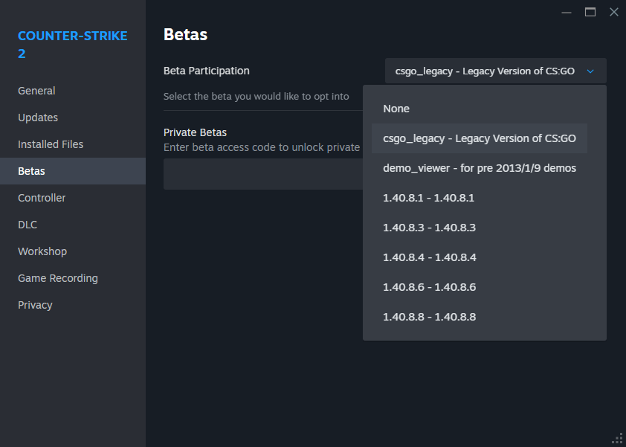Click the private beta access code field
Screen dimensions: 626x447
tap(260, 174)
